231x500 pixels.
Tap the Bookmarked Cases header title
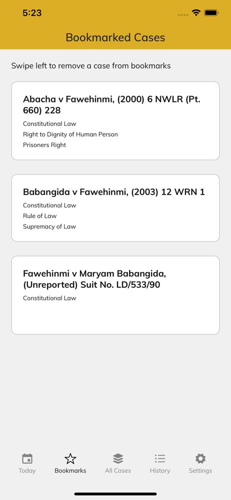point(115,37)
